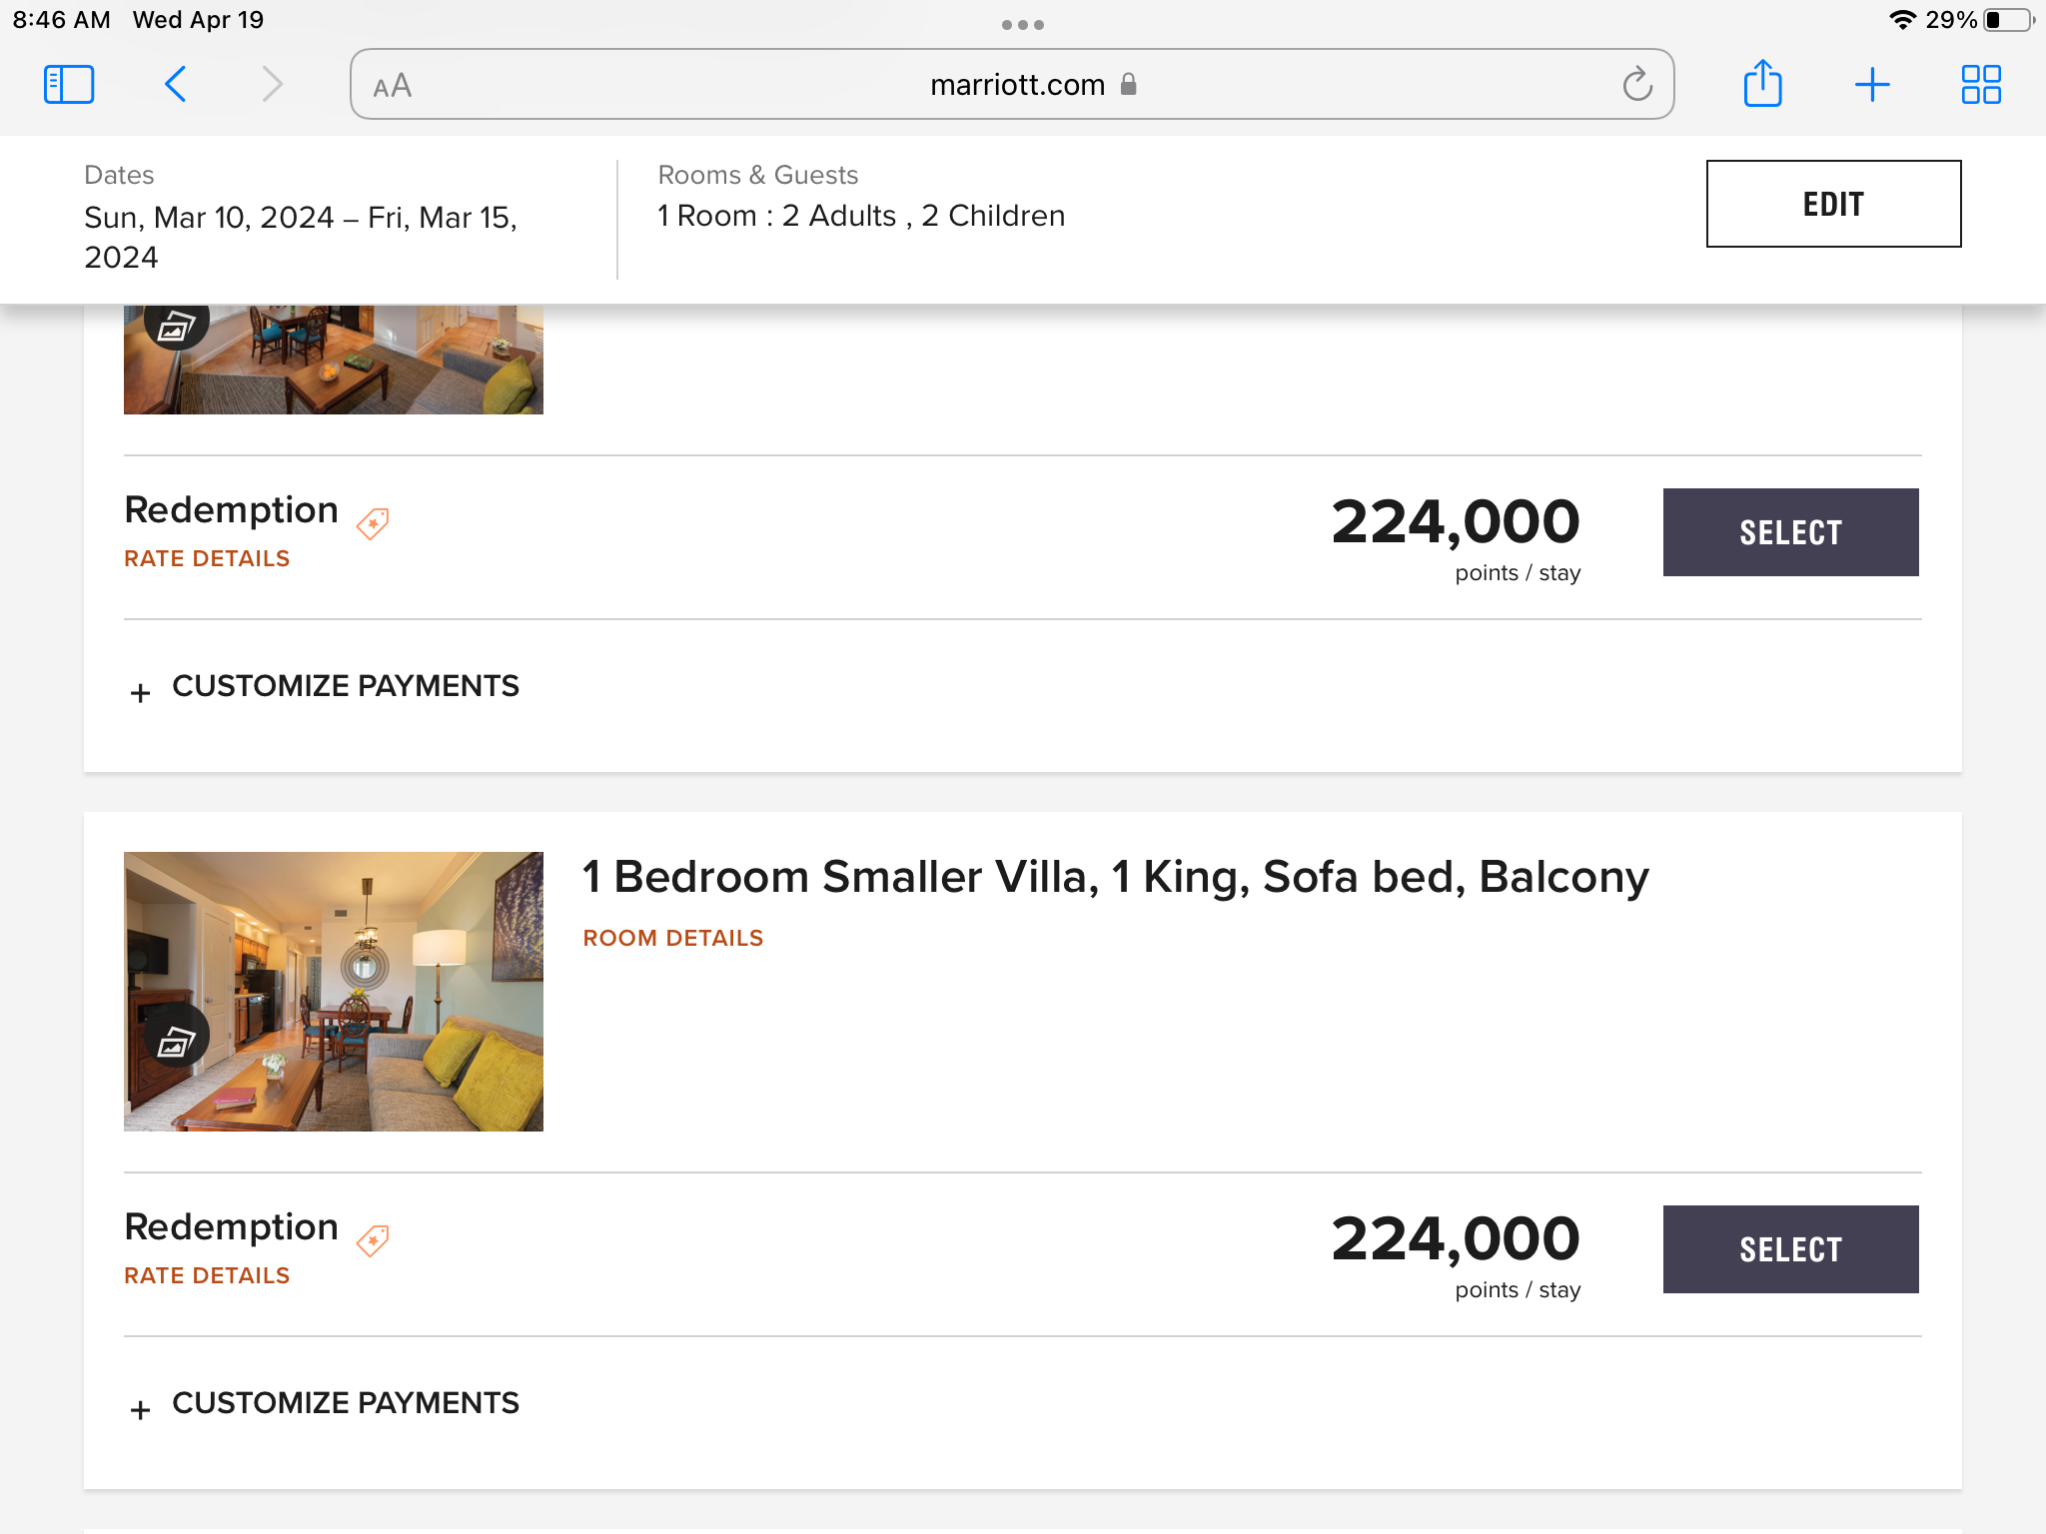Show the tab overview grid

[x=1981, y=84]
